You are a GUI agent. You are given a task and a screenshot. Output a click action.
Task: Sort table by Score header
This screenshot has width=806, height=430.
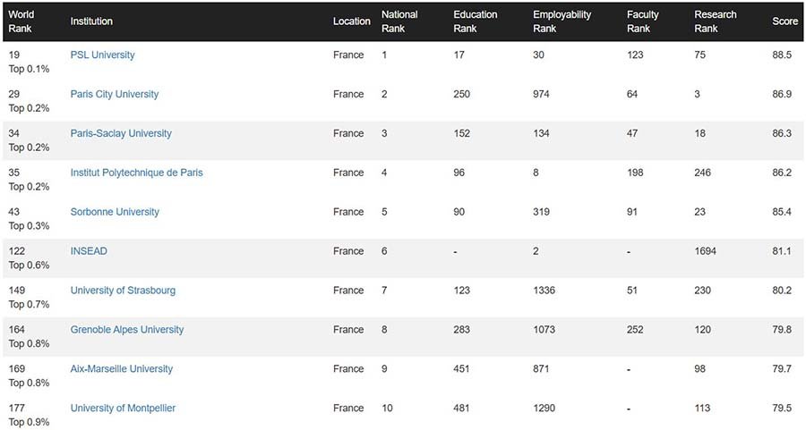[785, 21]
